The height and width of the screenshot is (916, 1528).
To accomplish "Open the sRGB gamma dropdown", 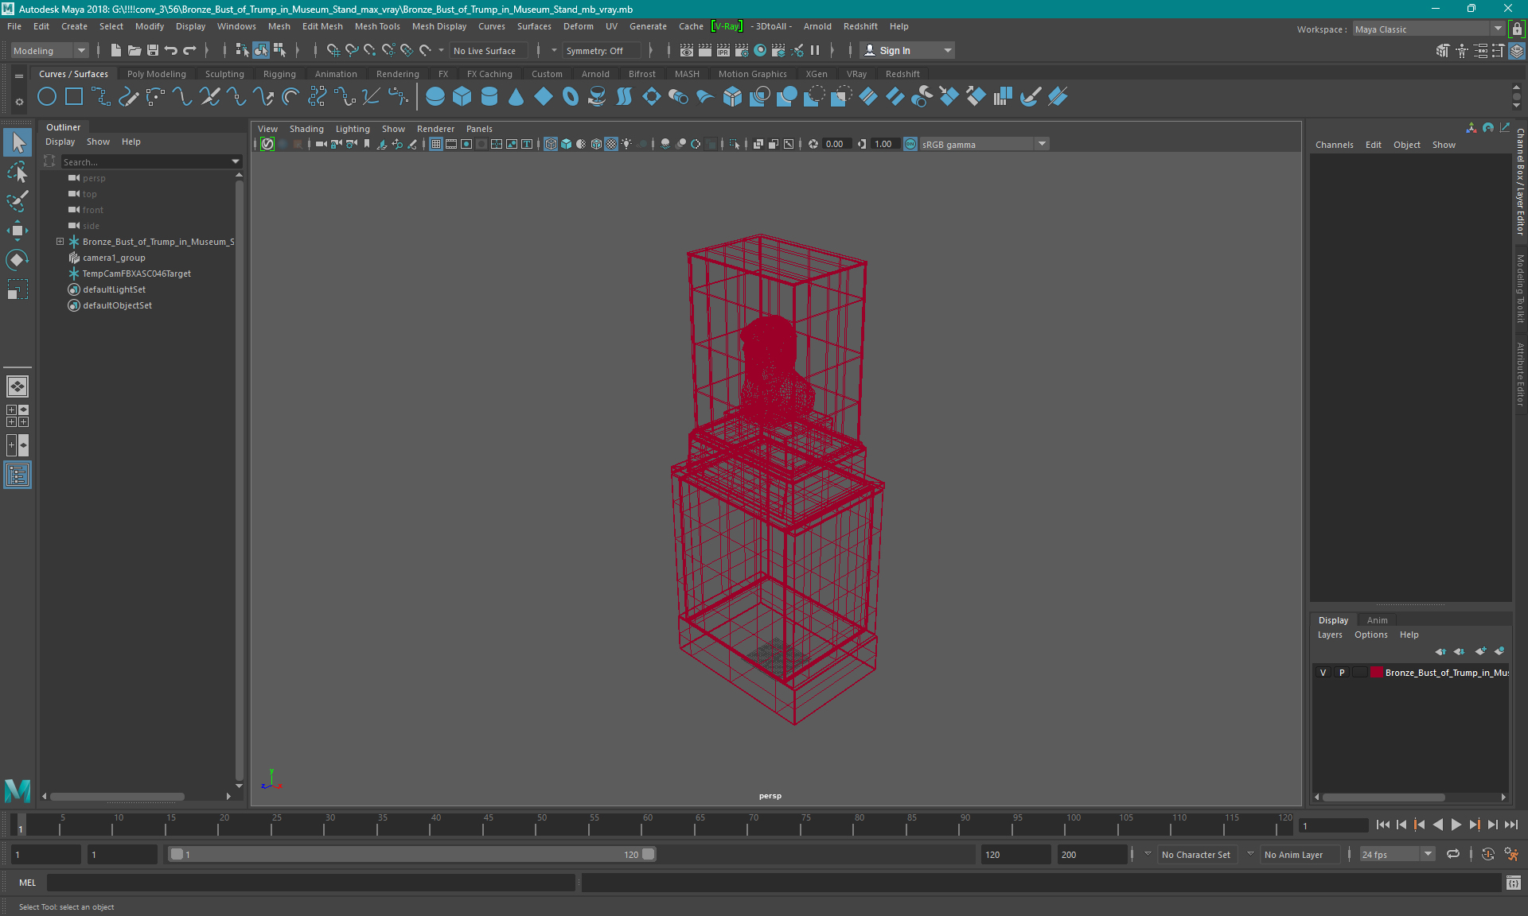I will click(984, 144).
